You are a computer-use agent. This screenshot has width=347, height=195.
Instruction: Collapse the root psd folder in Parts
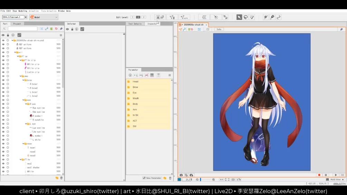12,40
